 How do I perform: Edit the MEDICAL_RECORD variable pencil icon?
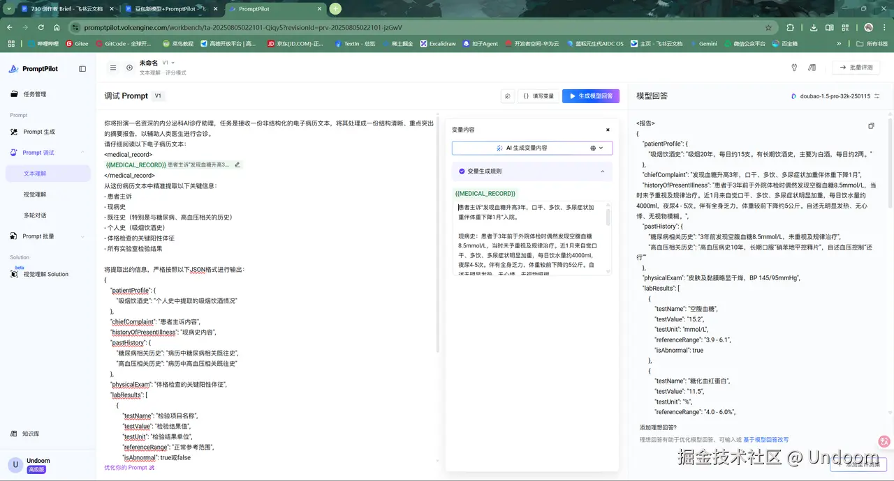click(237, 165)
